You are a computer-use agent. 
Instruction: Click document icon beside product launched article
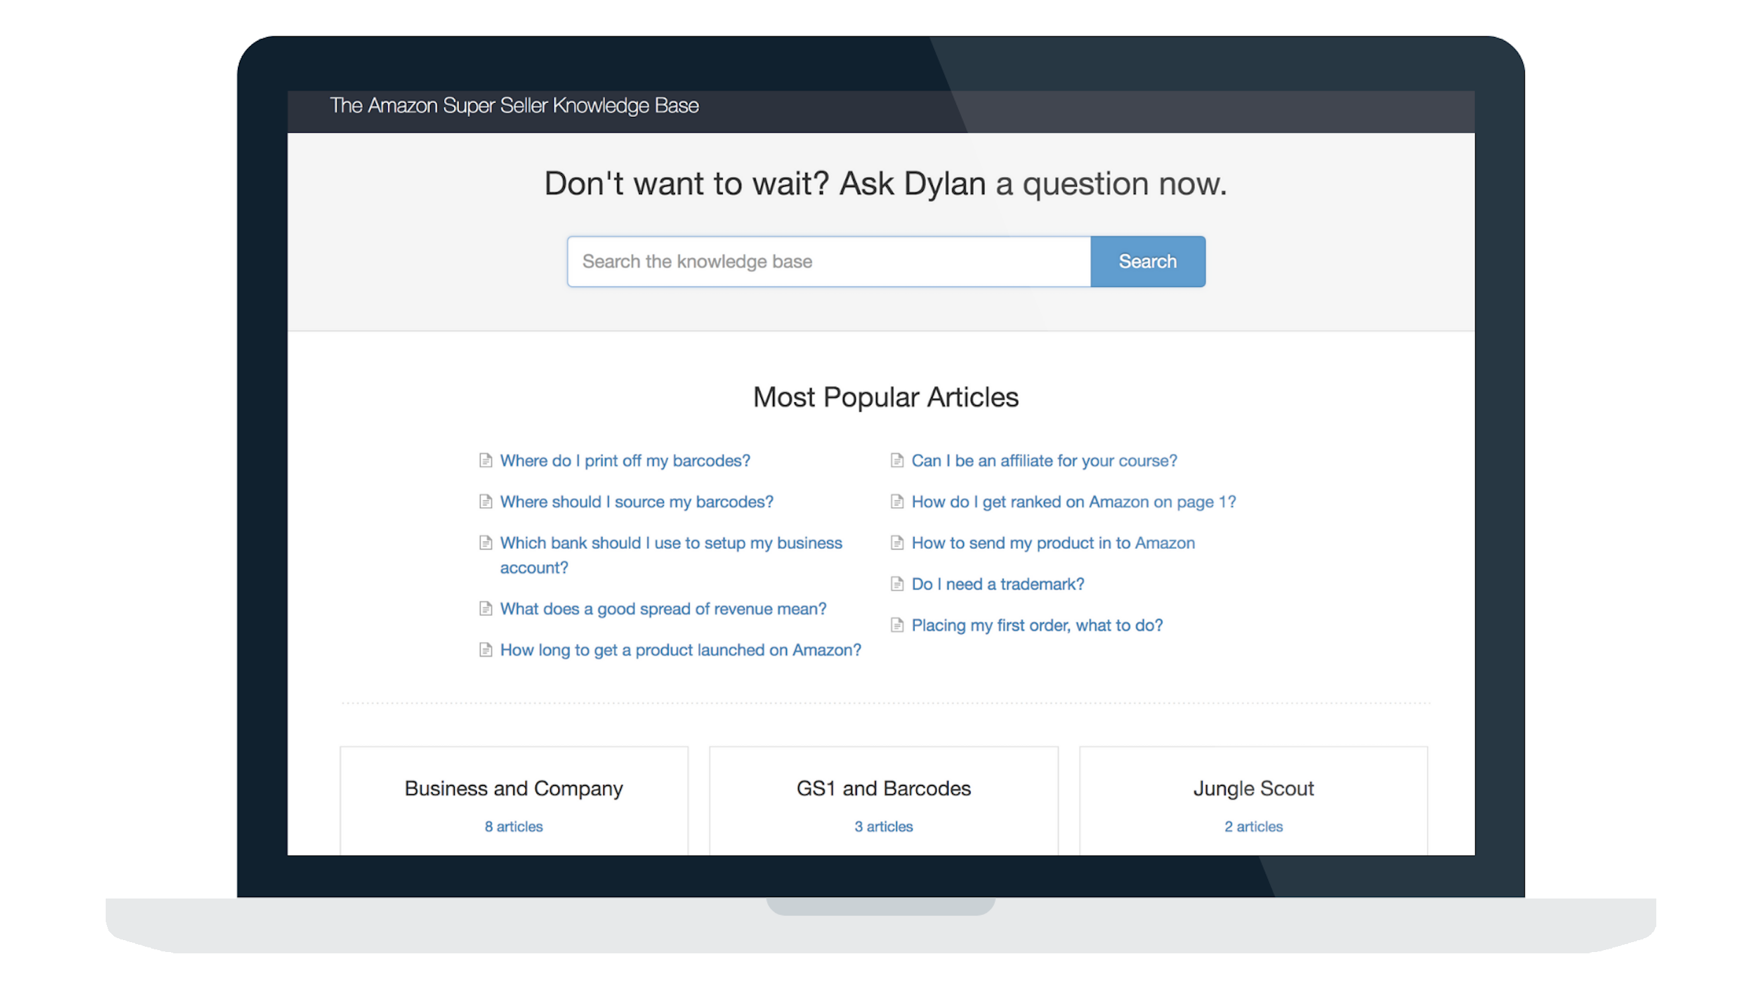tap(486, 649)
